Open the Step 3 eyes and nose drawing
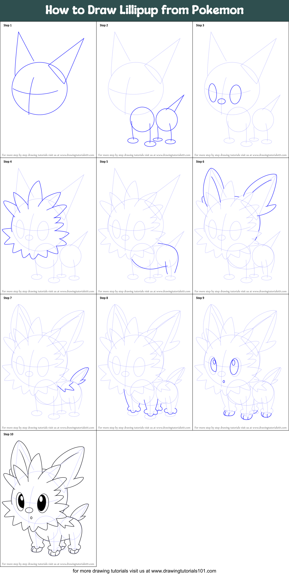The width and height of the screenshot is (289, 575). [225, 94]
